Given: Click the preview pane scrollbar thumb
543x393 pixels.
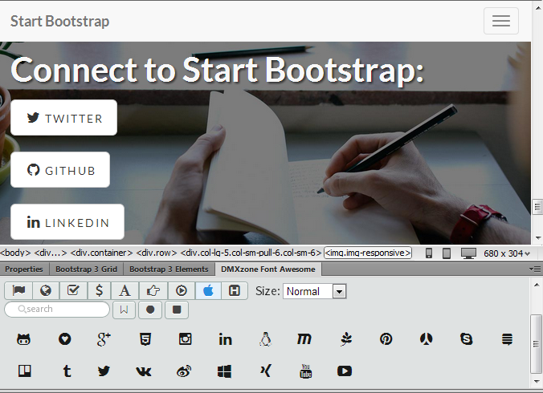Looking at the screenshot, I should click(x=537, y=207).
